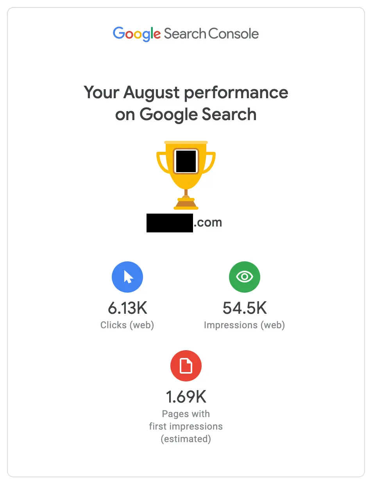Click the "Your August performance" heading line

click(x=186, y=93)
